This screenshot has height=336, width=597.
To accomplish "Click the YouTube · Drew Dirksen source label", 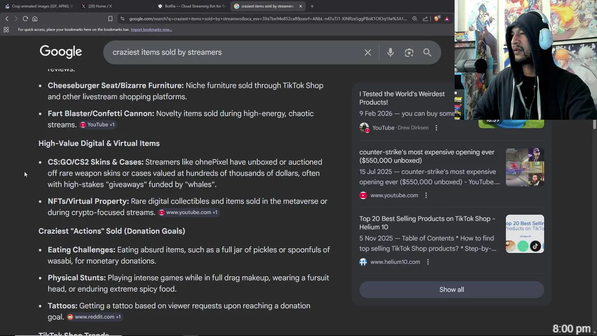I will 400,127.
